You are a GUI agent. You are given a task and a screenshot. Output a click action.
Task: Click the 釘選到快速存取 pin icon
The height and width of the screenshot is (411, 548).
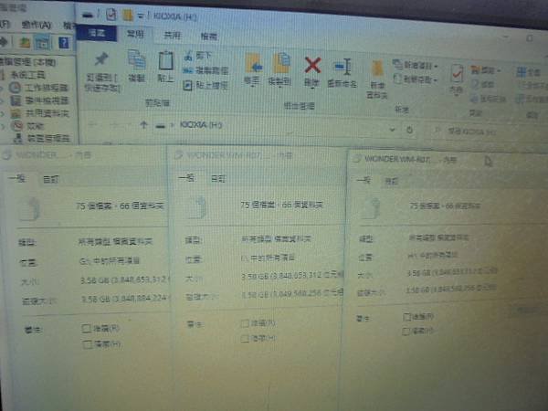click(x=101, y=59)
